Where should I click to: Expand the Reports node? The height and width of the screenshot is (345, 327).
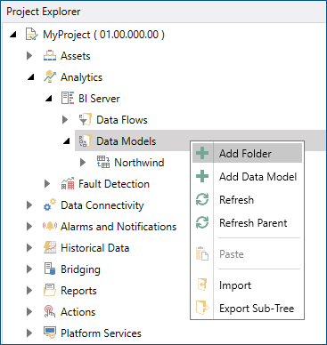click(29, 291)
